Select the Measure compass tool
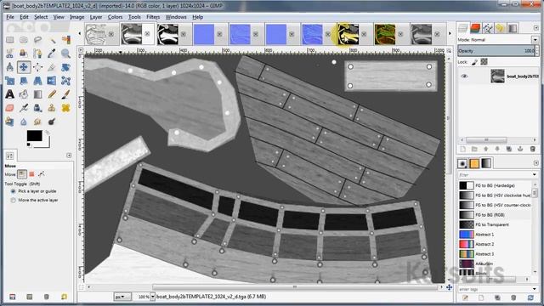Viewport: 544px width, 306px height. point(9,67)
